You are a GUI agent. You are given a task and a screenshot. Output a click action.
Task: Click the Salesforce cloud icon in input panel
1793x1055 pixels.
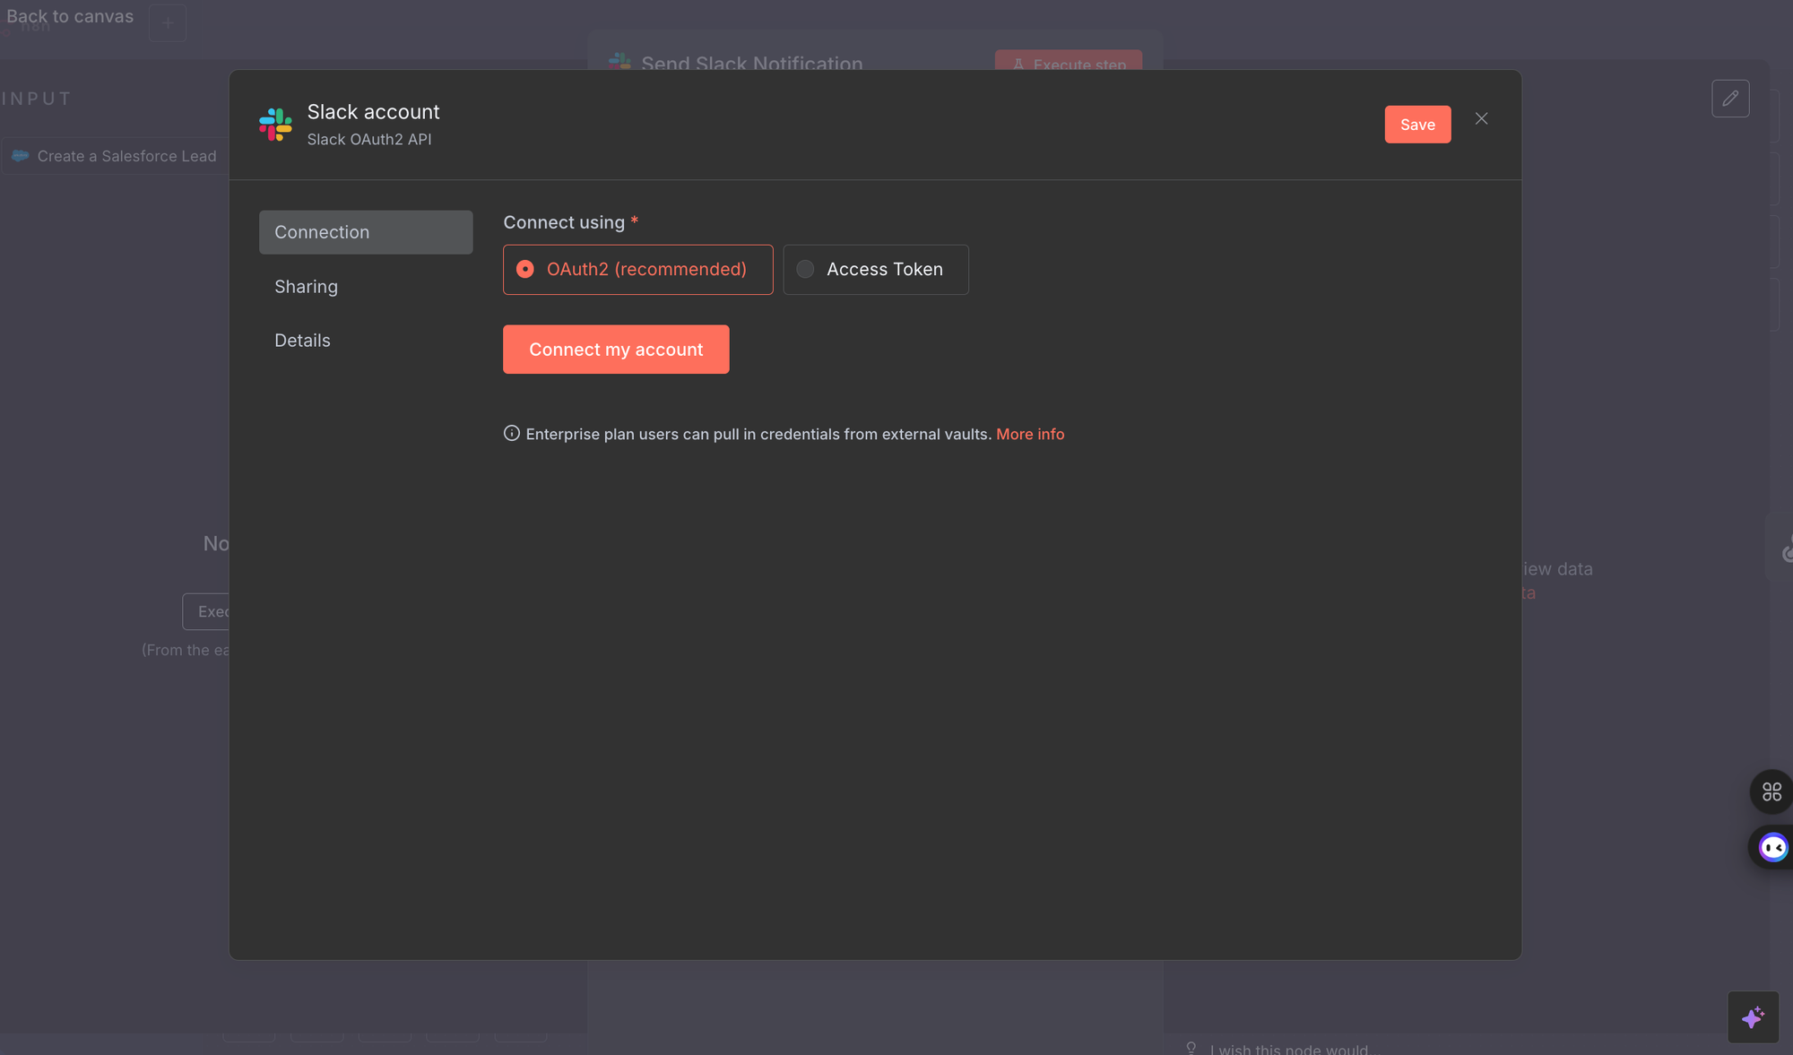[x=20, y=156]
